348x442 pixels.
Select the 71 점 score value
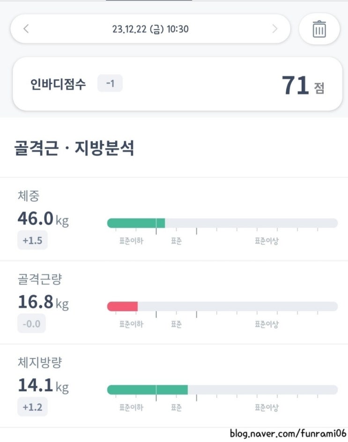point(303,86)
